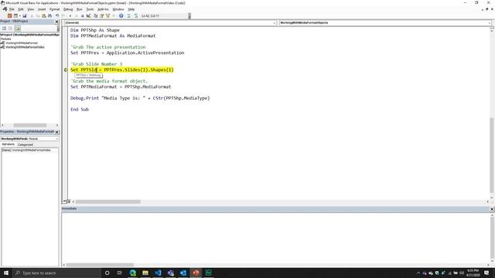This screenshot has height=278, width=495.
Task: Open the Debug menu
Action: pos(68,9)
